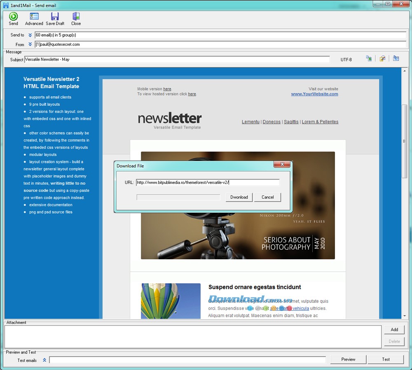Screen dimensions: 412x370
Task: Expand the Send to recipients chevron
Action: 30,35
